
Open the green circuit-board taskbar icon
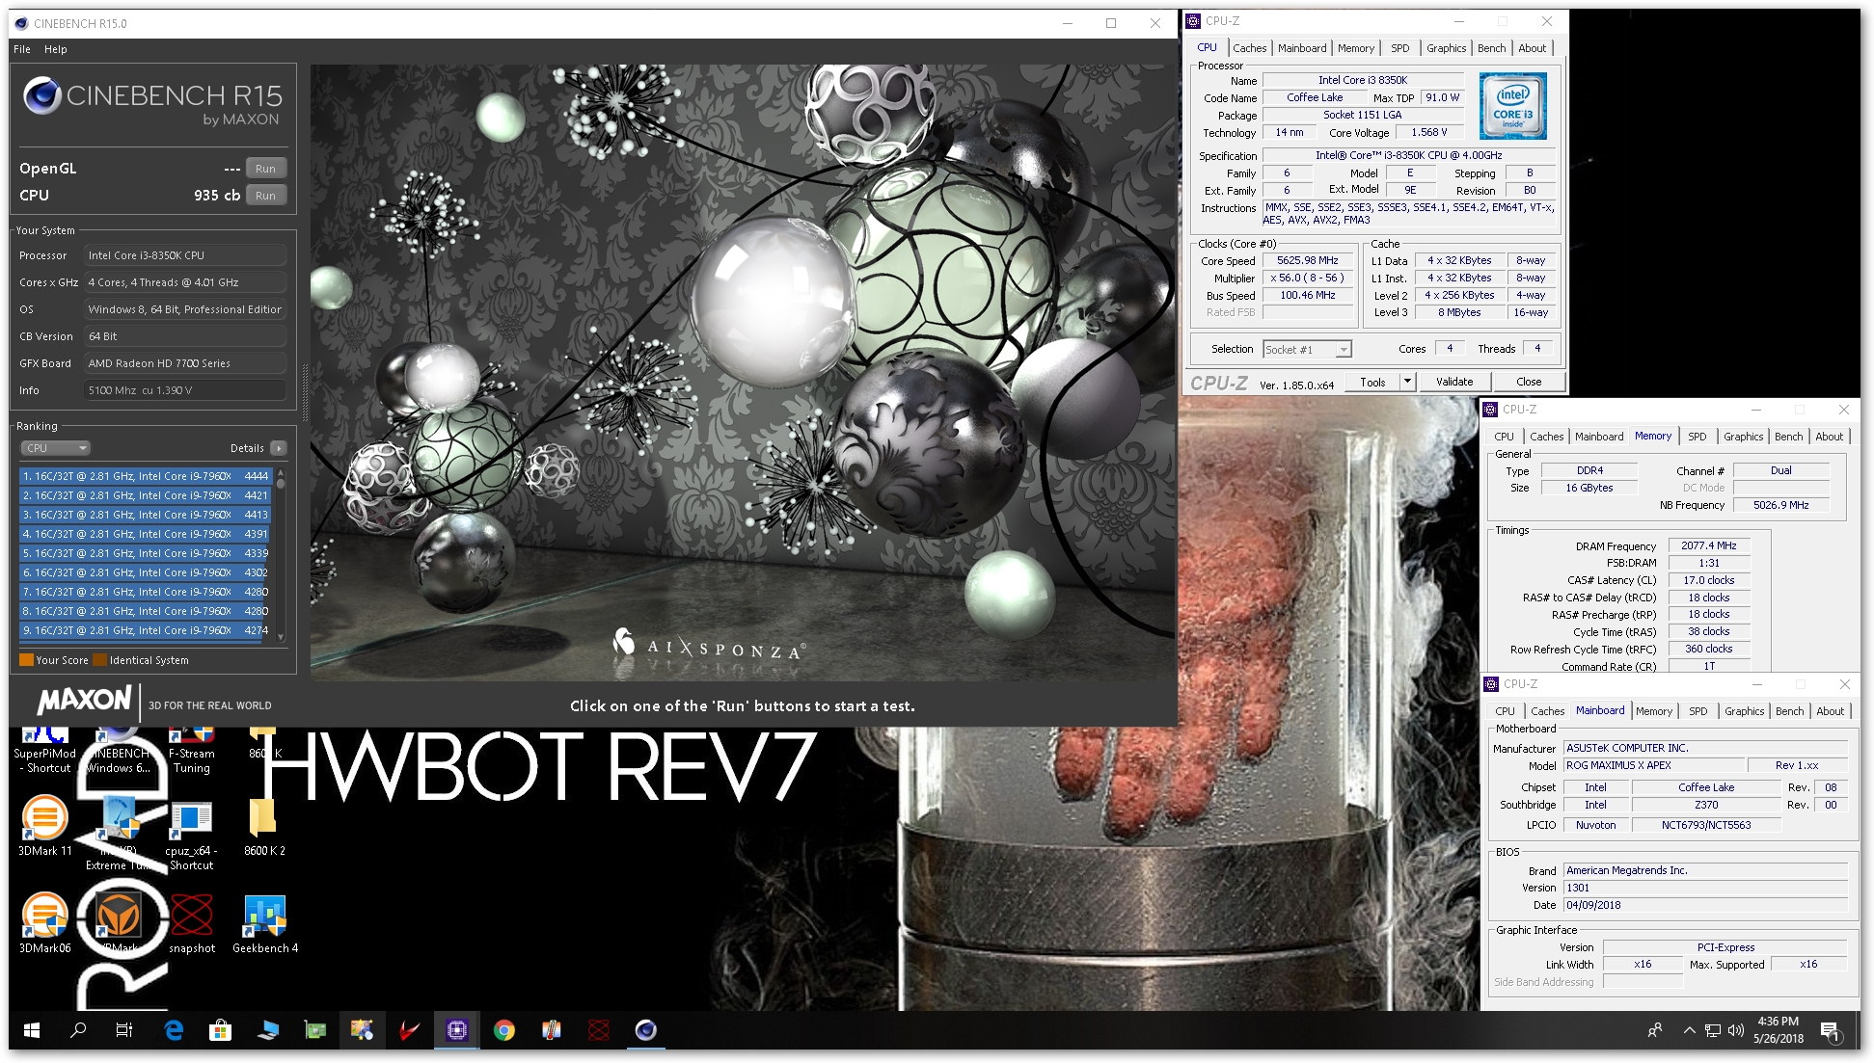pyautogui.click(x=314, y=1030)
